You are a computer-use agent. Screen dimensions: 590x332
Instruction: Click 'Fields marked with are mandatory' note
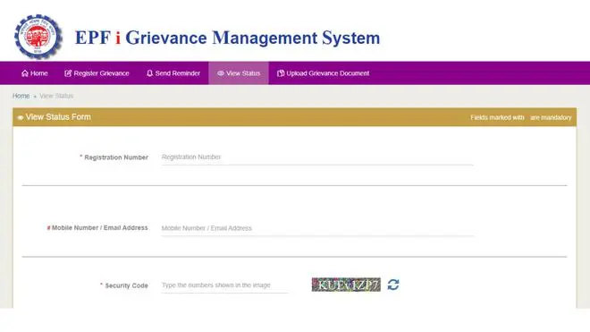tap(521, 117)
